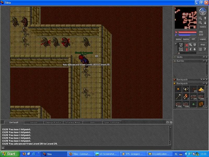The image size is (209, 157).
Task: Select the 2 ham drumsticks item
Action: point(186,97)
